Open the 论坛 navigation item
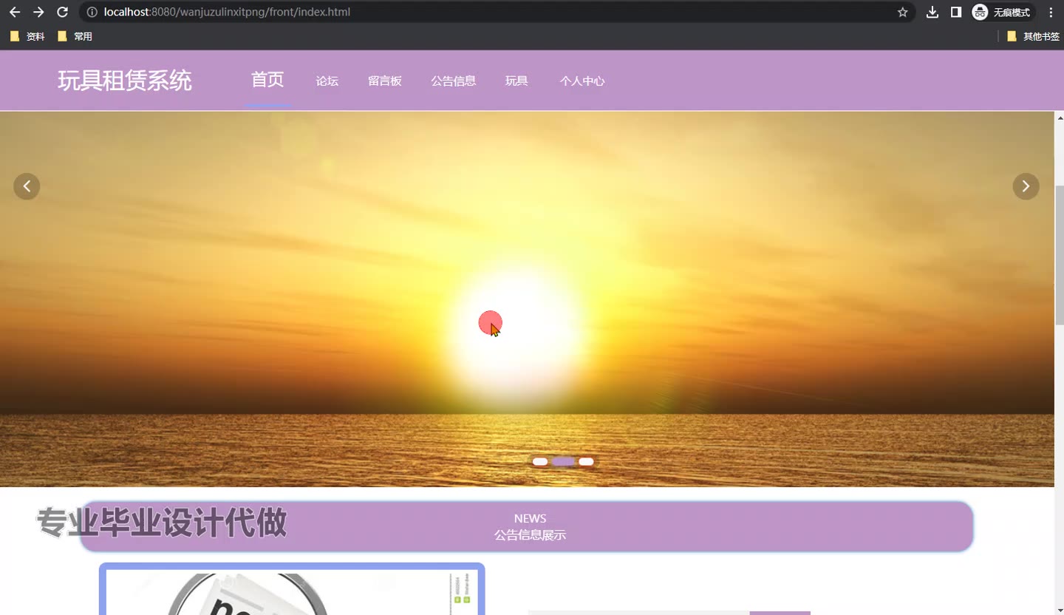Image resolution: width=1064 pixels, height=615 pixels. 327,81
